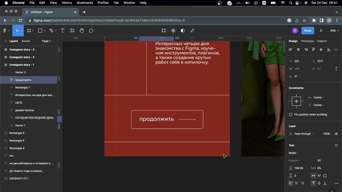Set text vertical align top
This screenshot has height=192, width=342.
click(x=314, y=183)
